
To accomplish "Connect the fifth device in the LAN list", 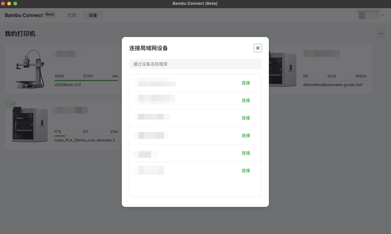I will (246, 153).
